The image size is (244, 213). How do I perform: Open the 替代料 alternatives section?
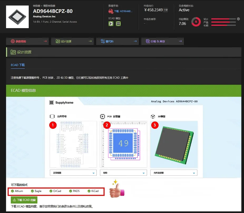pos(118,41)
